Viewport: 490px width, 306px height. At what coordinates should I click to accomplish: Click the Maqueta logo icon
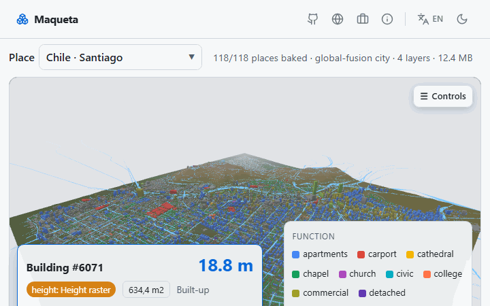click(x=22, y=19)
